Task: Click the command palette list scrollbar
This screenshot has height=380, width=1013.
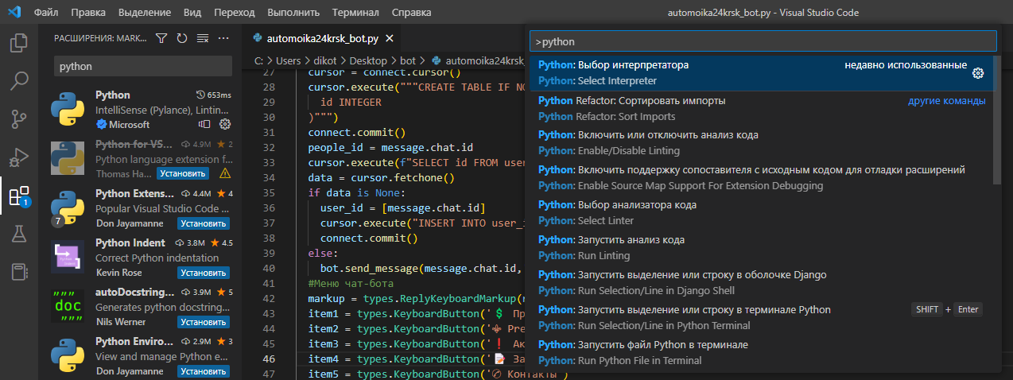Action: click(998, 119)
